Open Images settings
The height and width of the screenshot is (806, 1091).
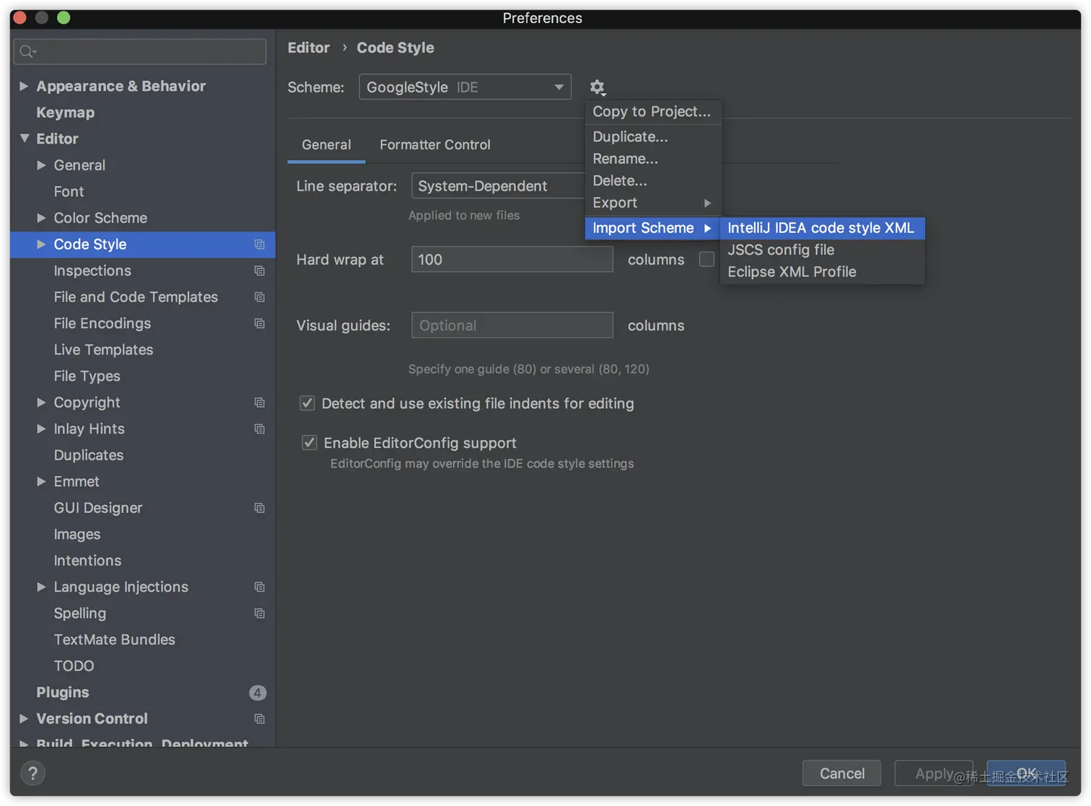(77, 534)
